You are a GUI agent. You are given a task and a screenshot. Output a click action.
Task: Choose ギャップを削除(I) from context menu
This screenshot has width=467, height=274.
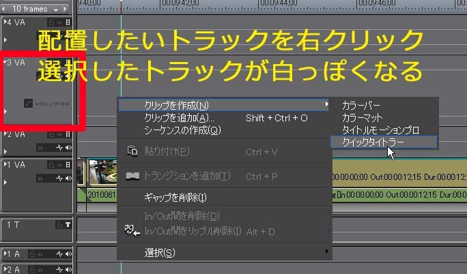point(224,197)
